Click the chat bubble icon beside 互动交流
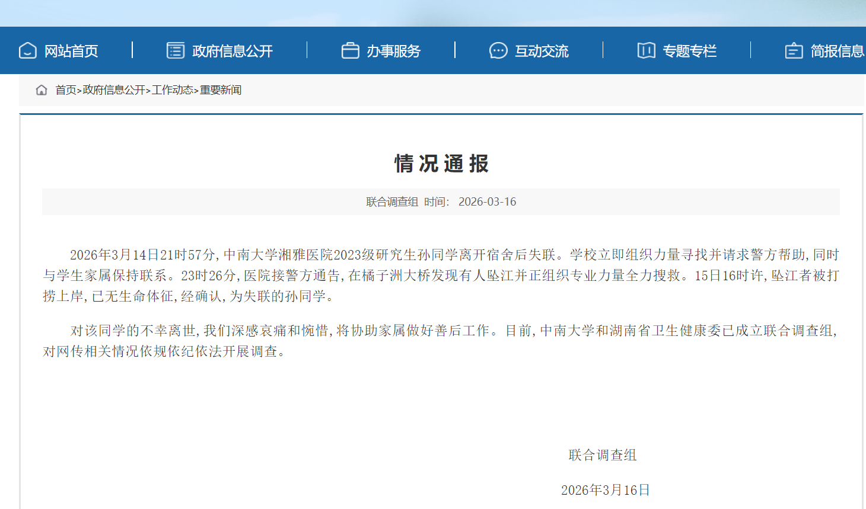The height and width of the screenshot is (509, 866). [498, 51]
